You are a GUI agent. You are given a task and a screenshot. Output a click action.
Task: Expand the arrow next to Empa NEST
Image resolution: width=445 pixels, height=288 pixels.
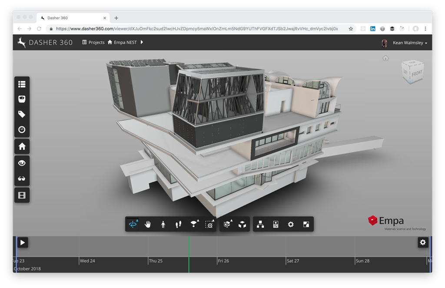tap(142, 42)
